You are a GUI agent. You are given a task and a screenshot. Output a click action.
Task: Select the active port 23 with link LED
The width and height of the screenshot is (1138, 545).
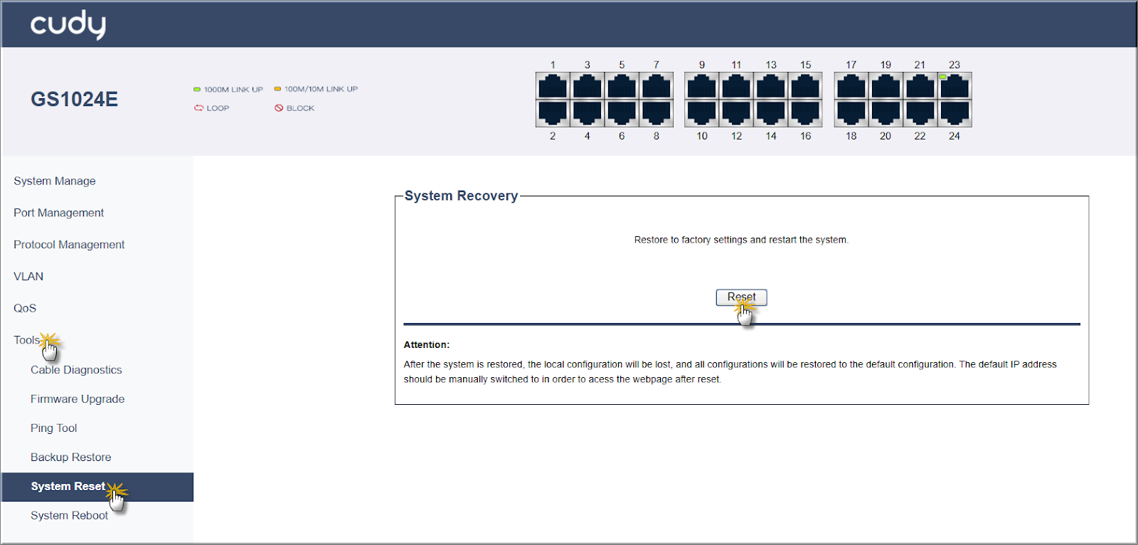tap(954, 87)
